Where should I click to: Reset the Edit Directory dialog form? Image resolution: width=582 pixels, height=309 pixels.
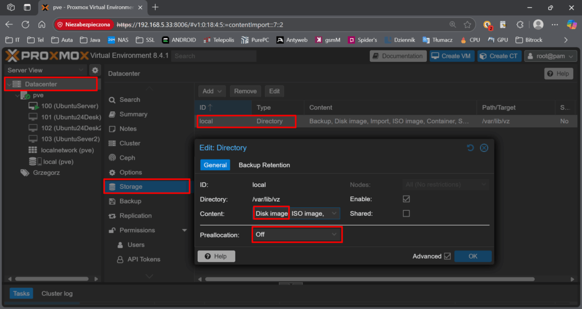pos(470,148)
